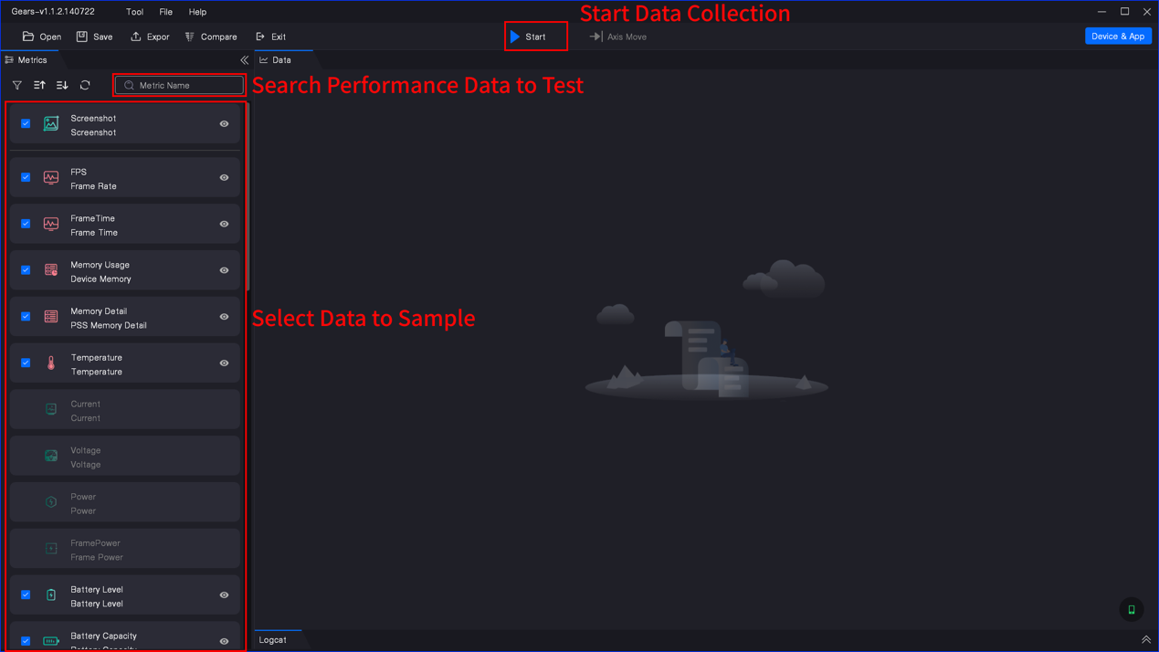Click the sort descending icon
Image resolution: width=1159 pixels, height=652 pixels.
(x=62, y=85)
